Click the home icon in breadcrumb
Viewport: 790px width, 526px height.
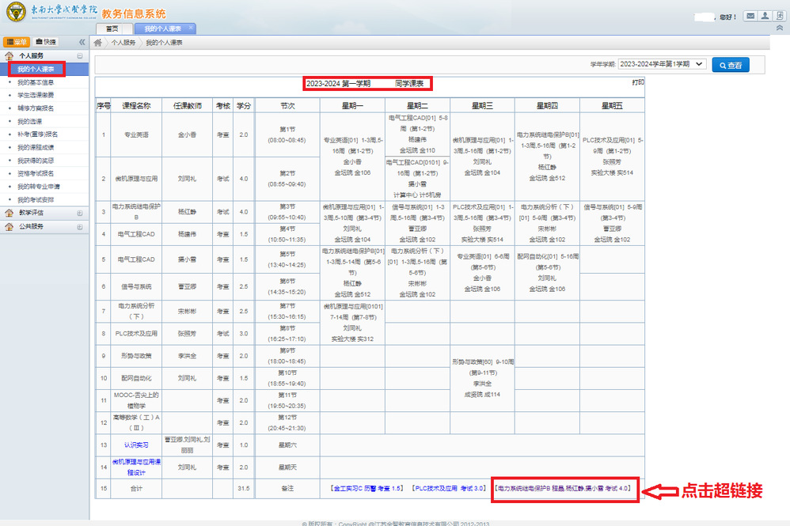(98, 42)
